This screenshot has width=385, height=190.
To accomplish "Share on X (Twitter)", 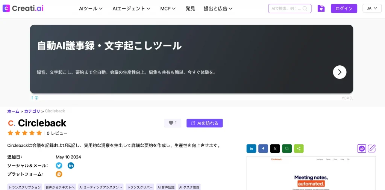I will point(275,148).
